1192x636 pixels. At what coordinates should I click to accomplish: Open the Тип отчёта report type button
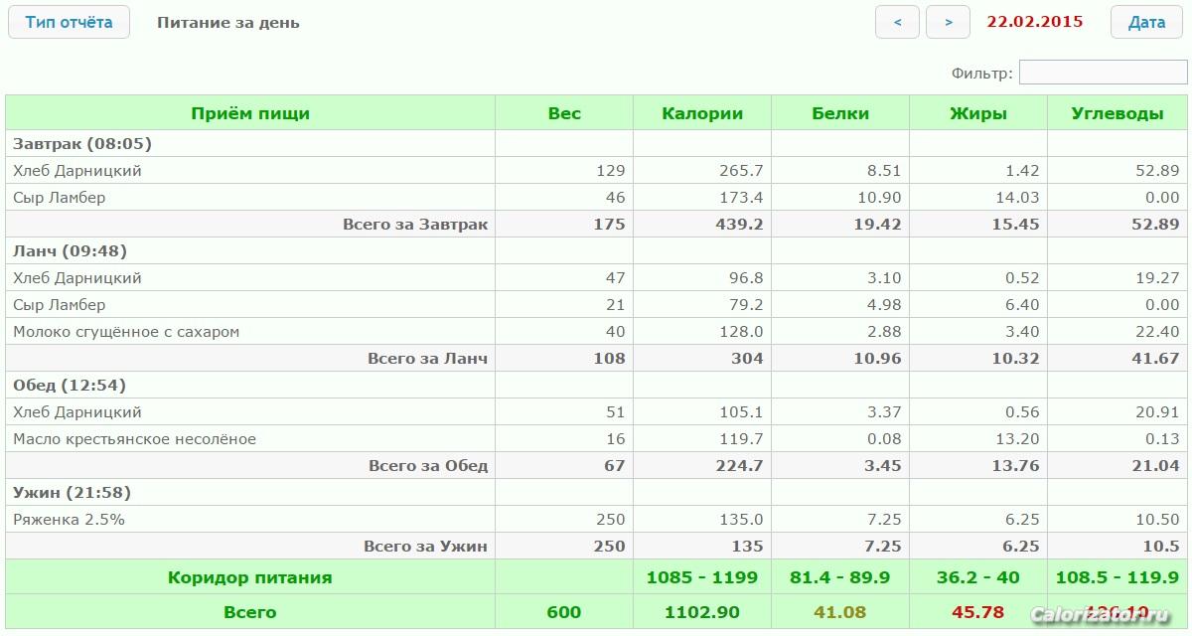pos(69,22)
